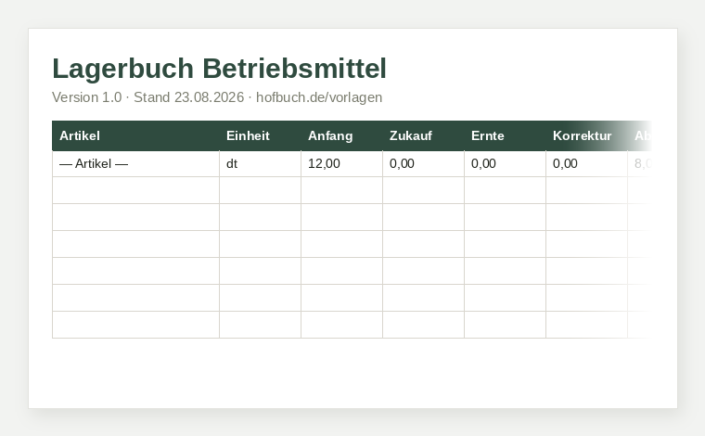
Task: Select the empty Korrektur cell in last row
Action: [x=587, y=325]
